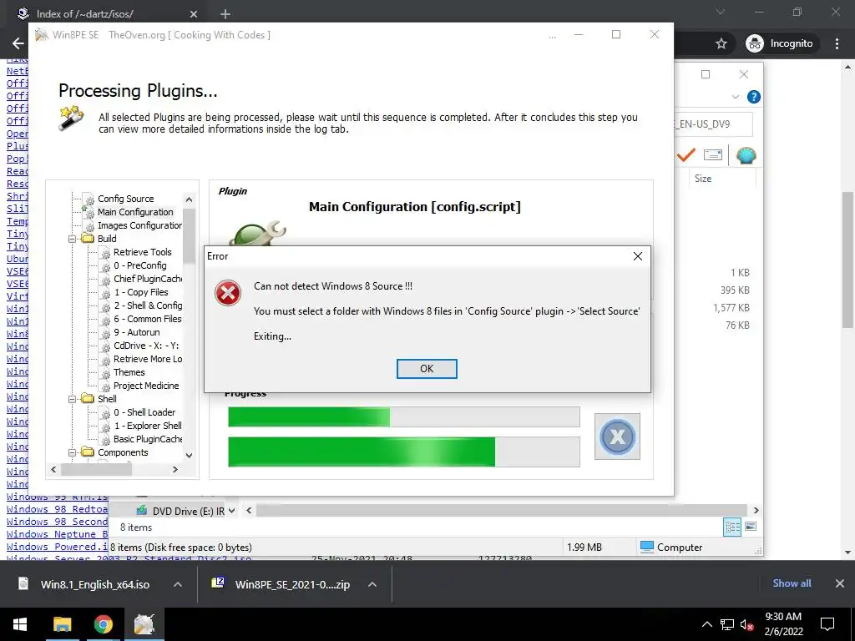Open File Explorer from taskbar
The image size is (855, 641).
tap(62, 624)
